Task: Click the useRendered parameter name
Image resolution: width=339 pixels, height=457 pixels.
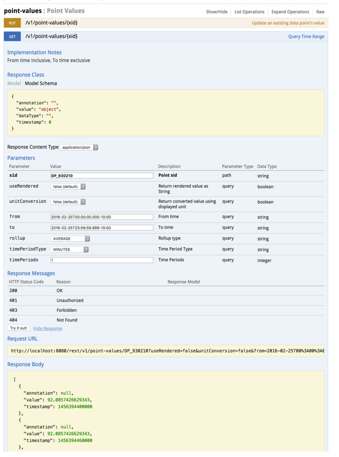Action: [x=24, y=186]
